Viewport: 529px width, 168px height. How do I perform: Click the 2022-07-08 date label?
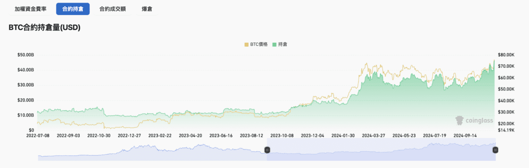38,135
